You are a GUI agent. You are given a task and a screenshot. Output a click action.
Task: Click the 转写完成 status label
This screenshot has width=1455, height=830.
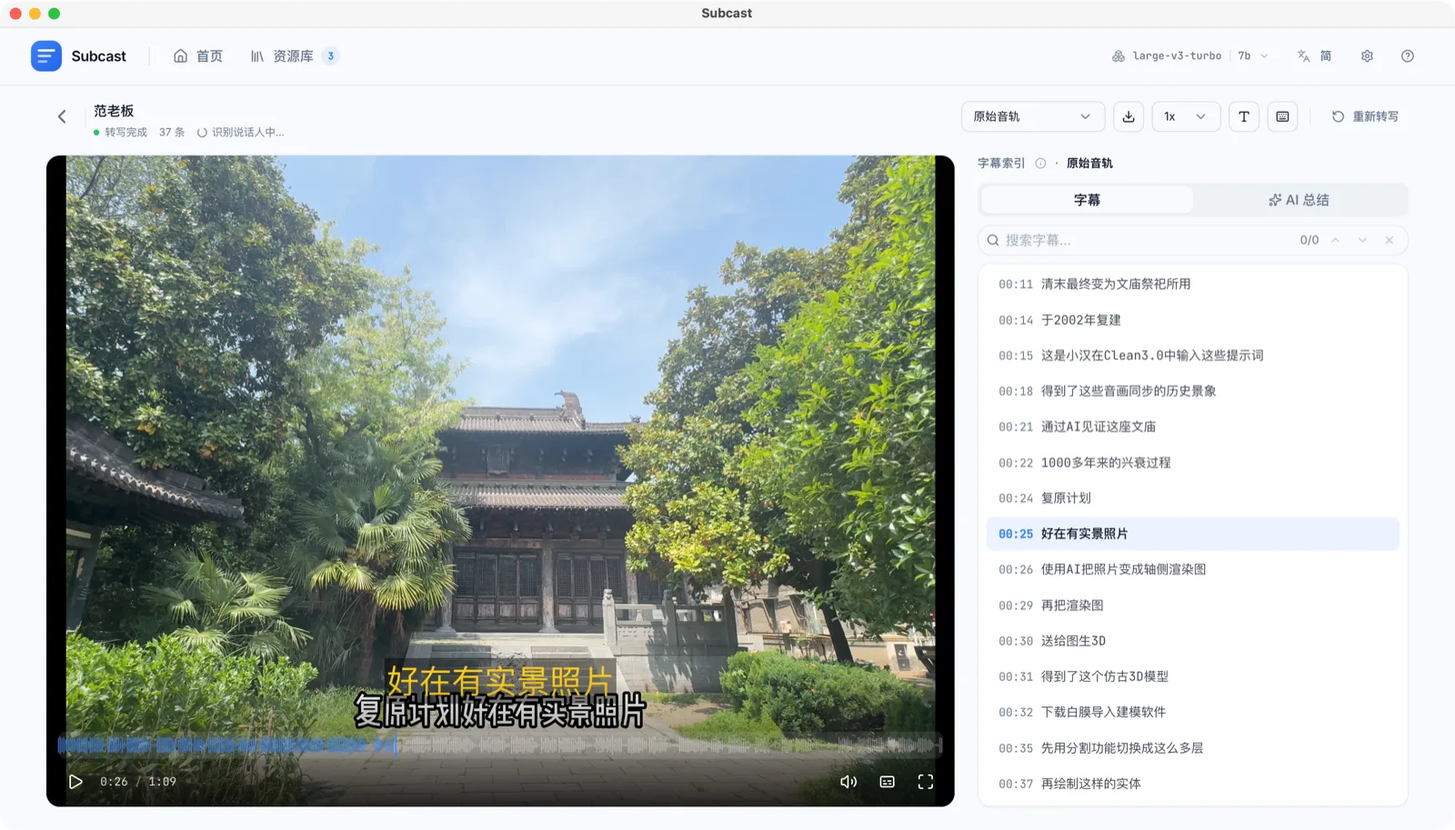pyautogui.click(x=120, y=133)
